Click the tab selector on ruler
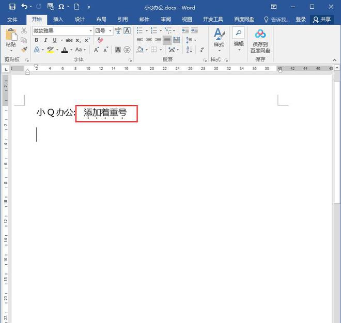The width and height of the screenshot is (341, 323). pos(6,69)
